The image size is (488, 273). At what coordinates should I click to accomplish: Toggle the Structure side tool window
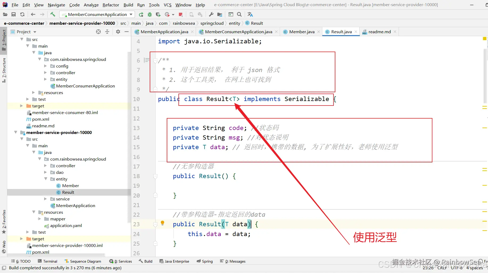pyautogui.click(x=4, y=70)
